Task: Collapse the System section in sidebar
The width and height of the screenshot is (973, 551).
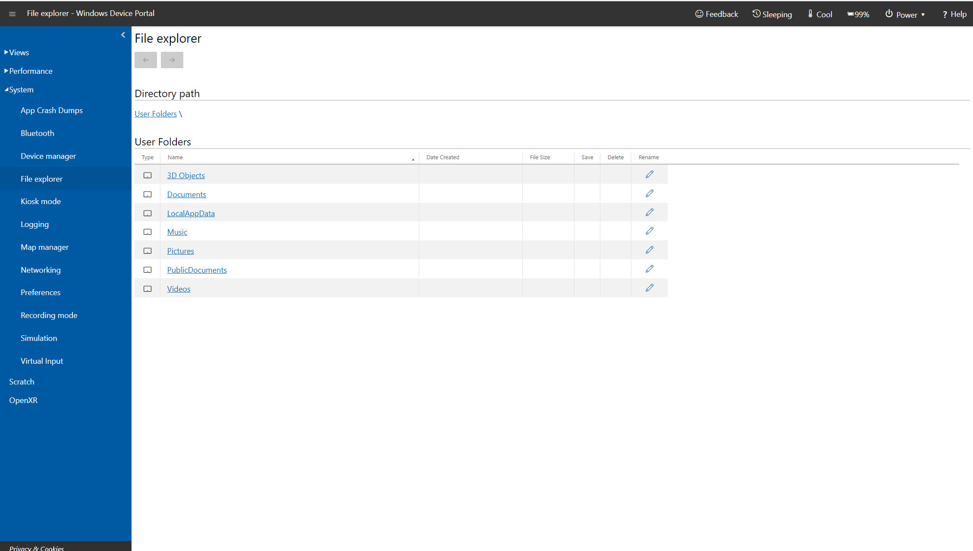Action: 19,89
